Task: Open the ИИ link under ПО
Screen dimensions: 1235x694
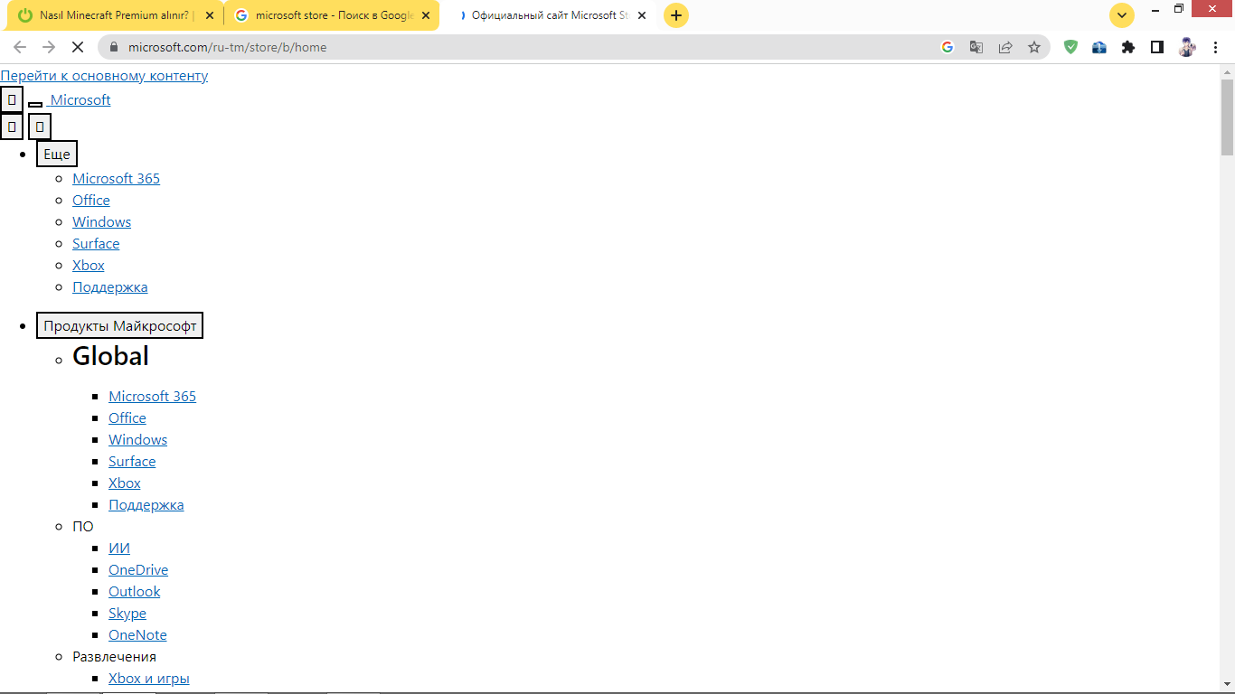Action: 119,549
